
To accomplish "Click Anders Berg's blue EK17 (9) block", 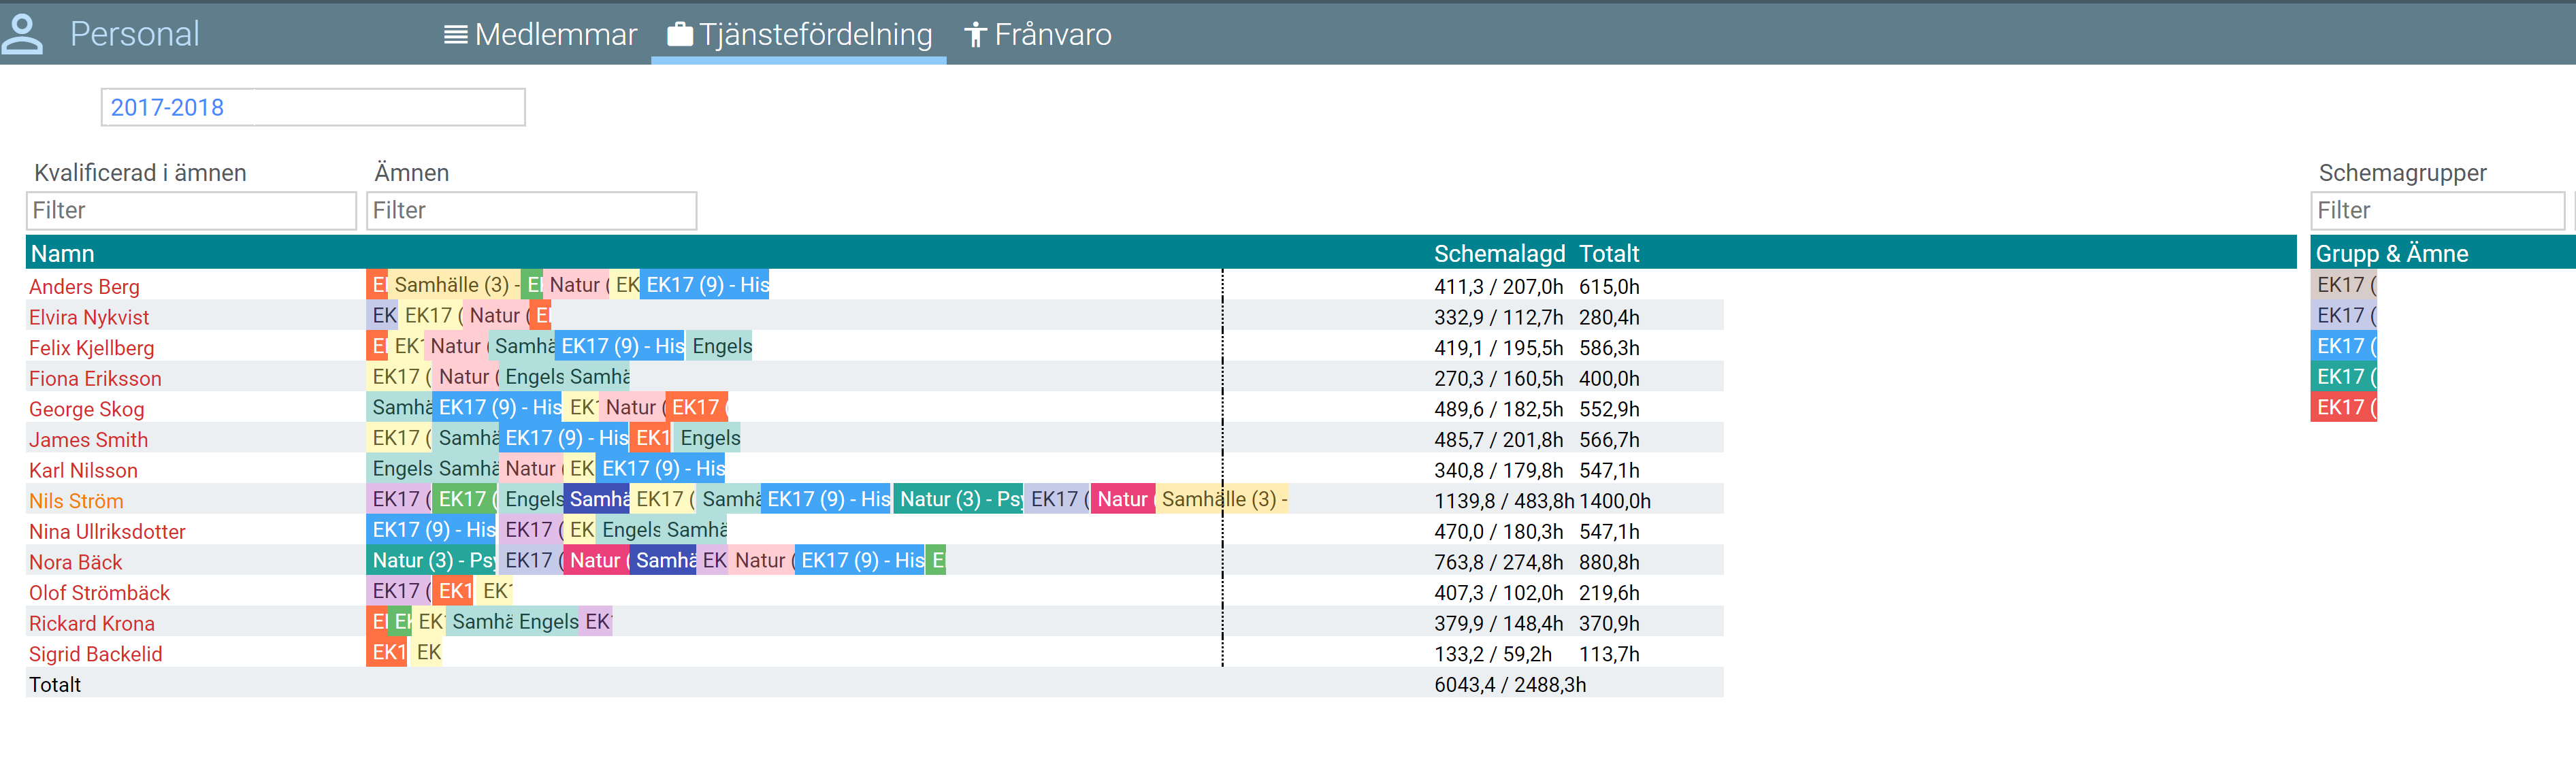I will (705, 285).
